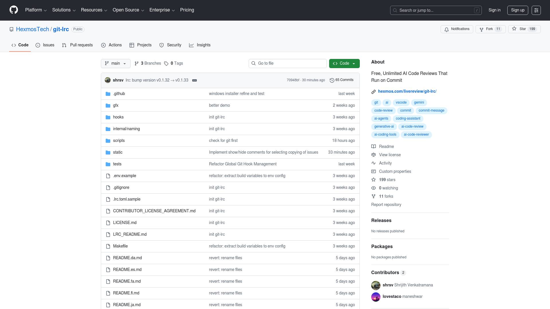The width and height of the screenshot is (550, 309).
Task: Click the Sign in link
Action: coord(495,10)
